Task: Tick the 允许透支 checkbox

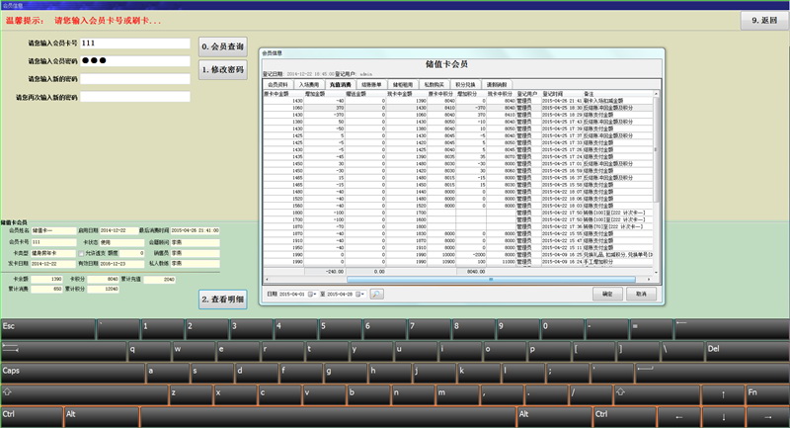Action: (81, 254)
